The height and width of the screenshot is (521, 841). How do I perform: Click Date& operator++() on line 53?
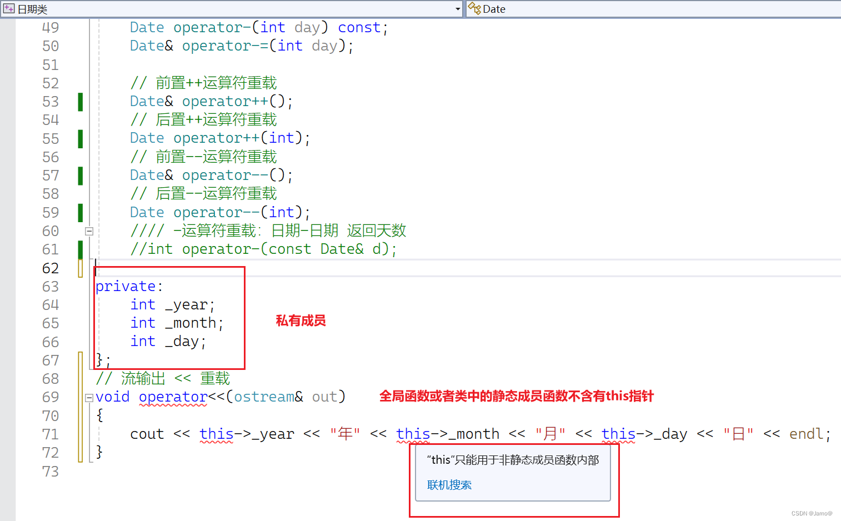click(x=211, y=102)
